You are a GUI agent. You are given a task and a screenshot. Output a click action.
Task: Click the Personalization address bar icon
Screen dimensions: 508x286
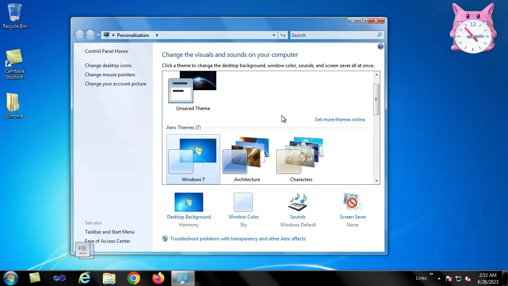coord(106,35)
